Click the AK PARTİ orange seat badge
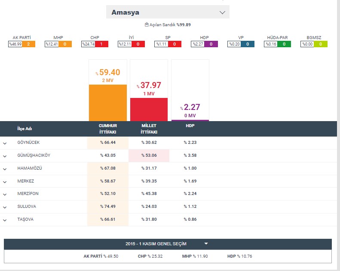The height and width of the screenshot is (271, 340). tap(28, 44)
